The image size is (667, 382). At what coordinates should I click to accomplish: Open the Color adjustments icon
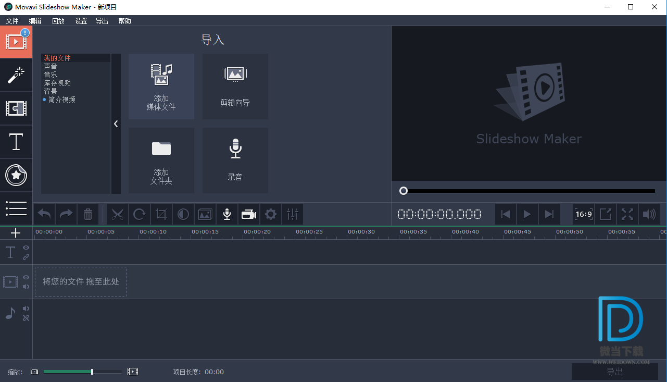[x=183, y=214]
